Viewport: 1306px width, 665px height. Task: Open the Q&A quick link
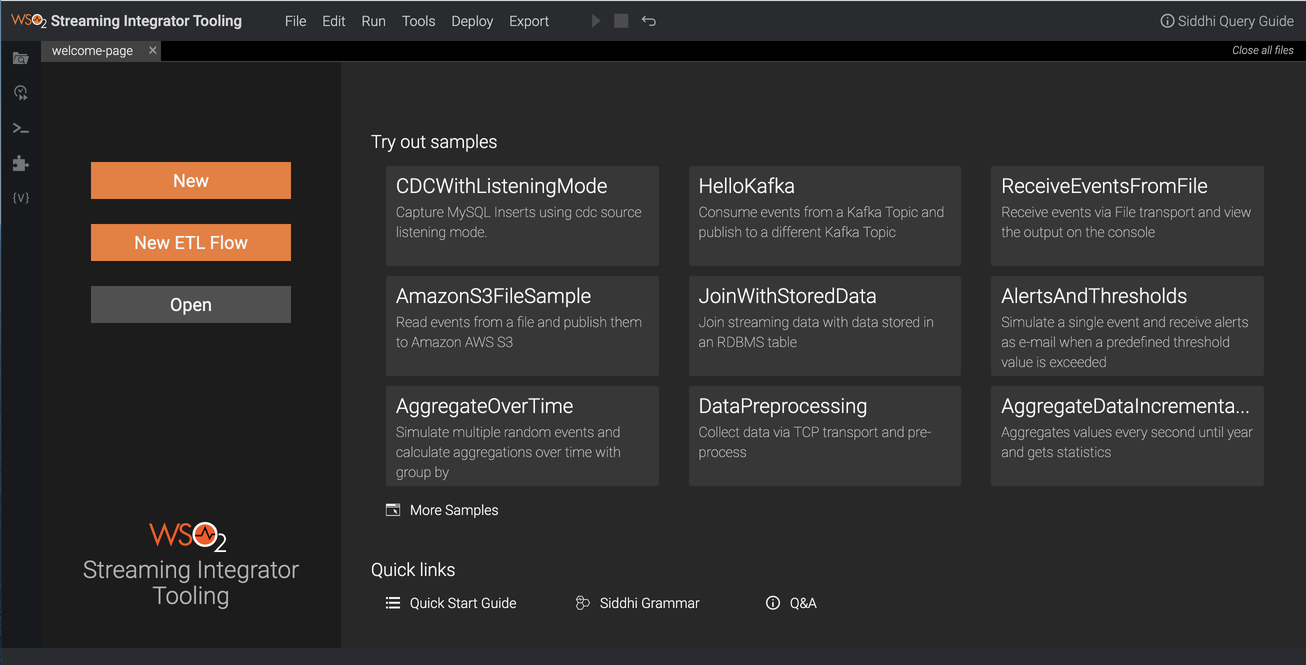point(803,603)
